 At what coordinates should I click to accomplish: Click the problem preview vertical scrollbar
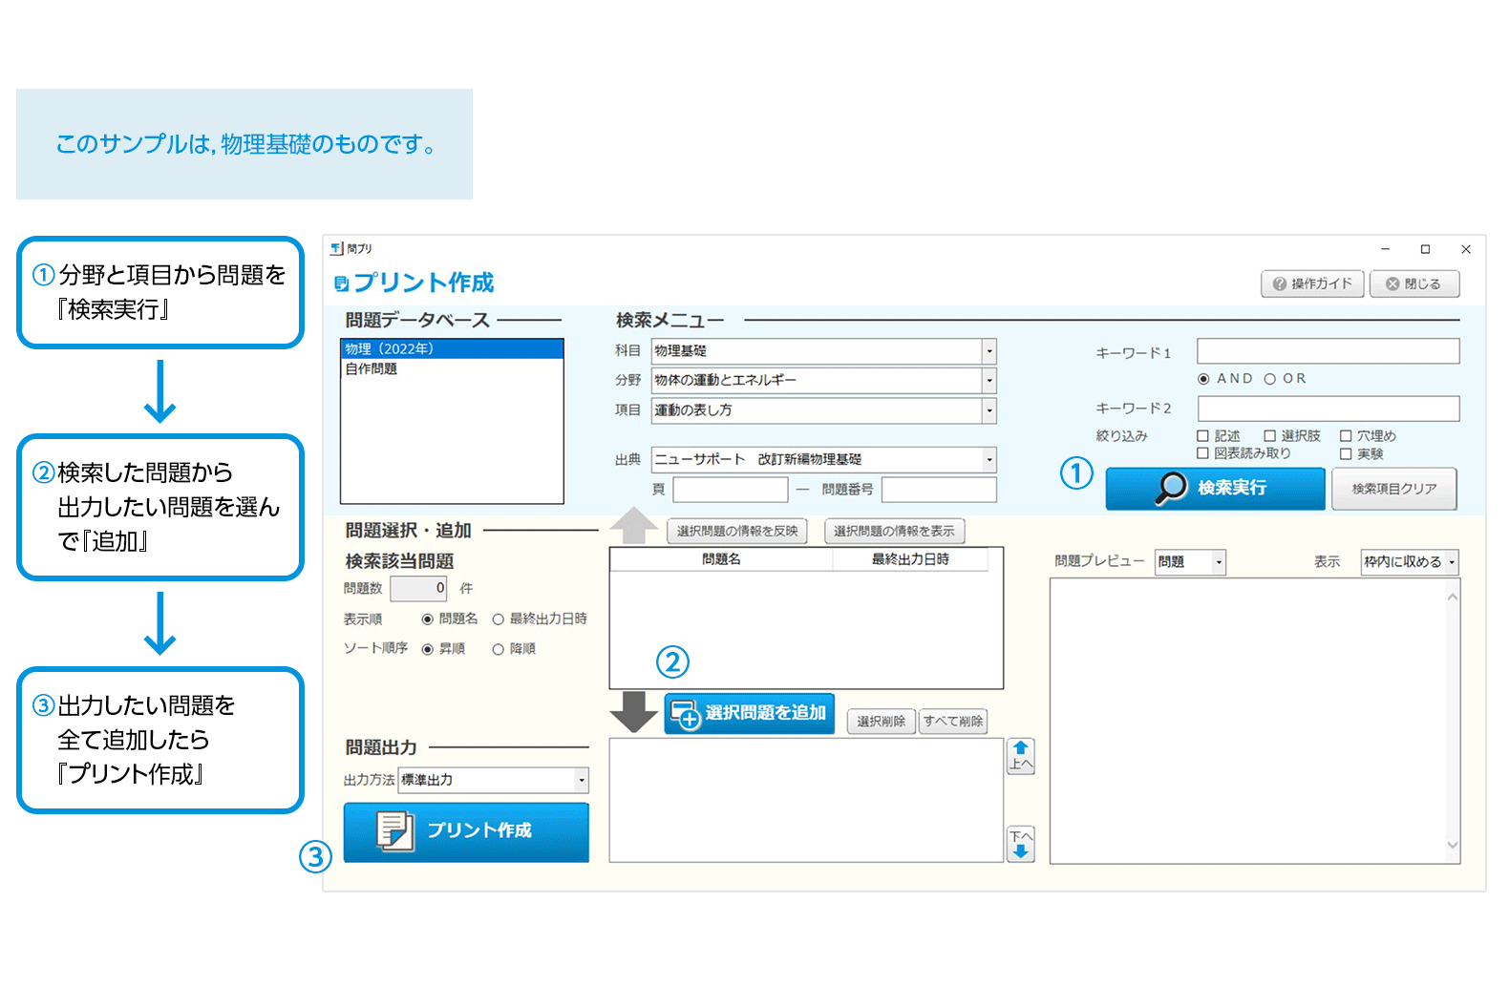pos(1453,721)
